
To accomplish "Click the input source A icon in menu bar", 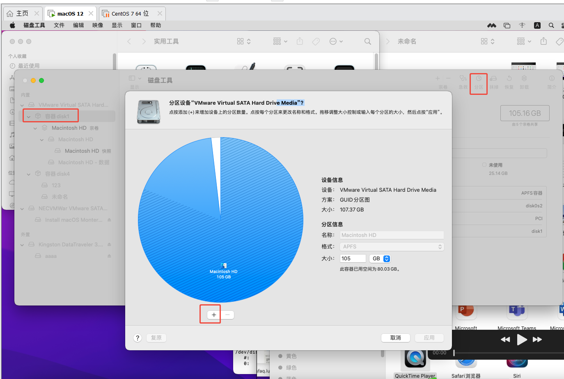I will coord(537,25).
